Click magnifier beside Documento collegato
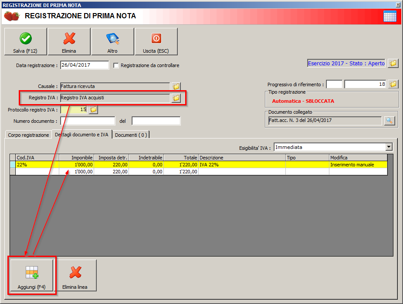 coord(389,121)
